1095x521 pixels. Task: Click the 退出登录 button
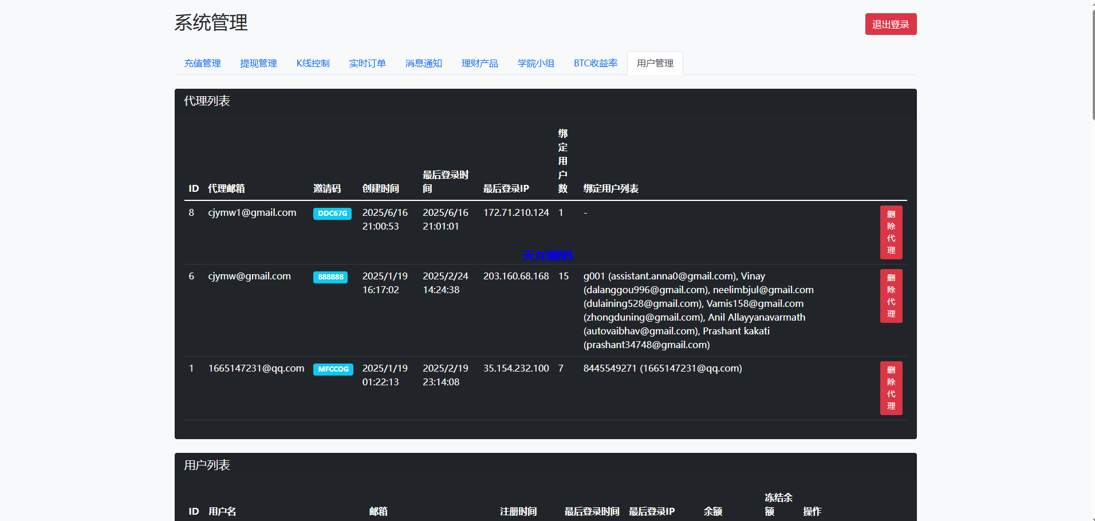click(x=890, y=23)
